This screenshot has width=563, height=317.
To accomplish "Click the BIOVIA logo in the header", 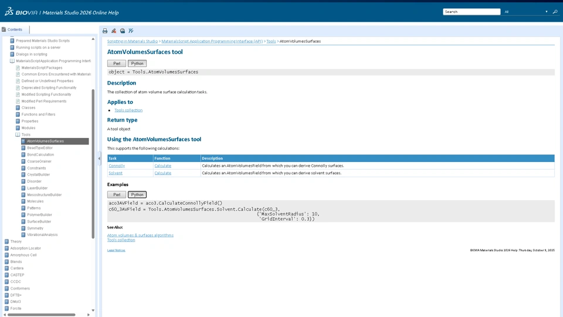I will pyautogui.click(x=21, y=12).
